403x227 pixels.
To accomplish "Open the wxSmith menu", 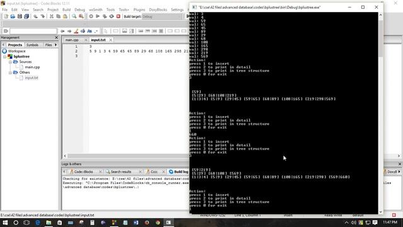I will pyautogui.click(x=96, y=9).
